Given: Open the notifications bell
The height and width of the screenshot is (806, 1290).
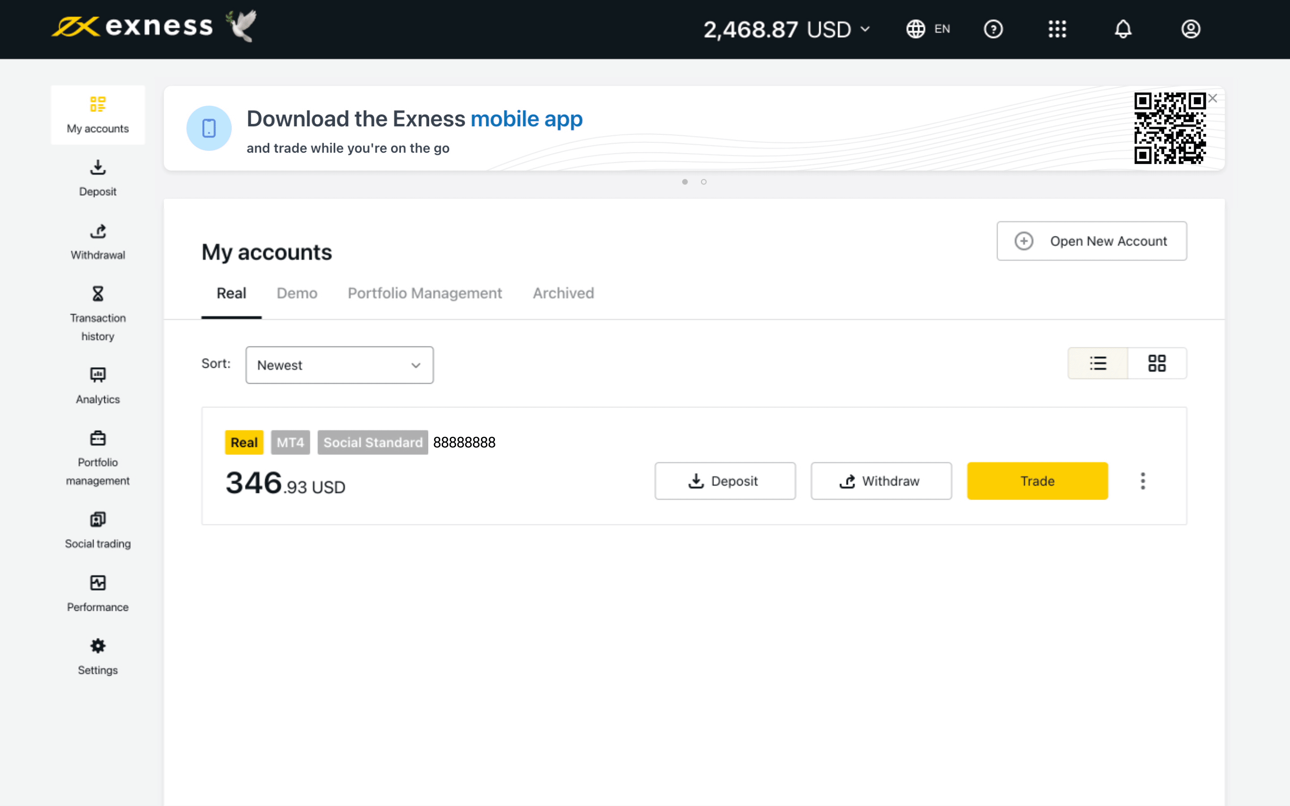Looking at the screenshot, I should coord(1123,29).
